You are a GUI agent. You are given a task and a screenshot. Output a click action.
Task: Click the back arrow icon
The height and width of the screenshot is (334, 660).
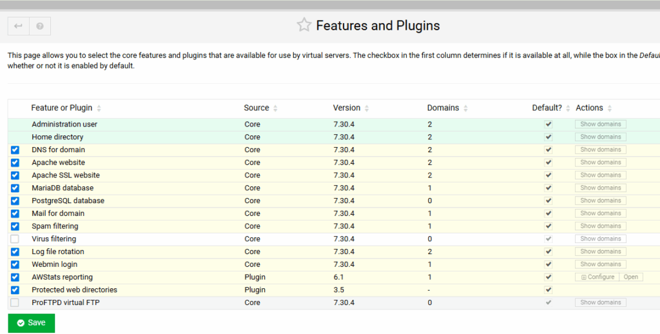[x=18, y=26]
